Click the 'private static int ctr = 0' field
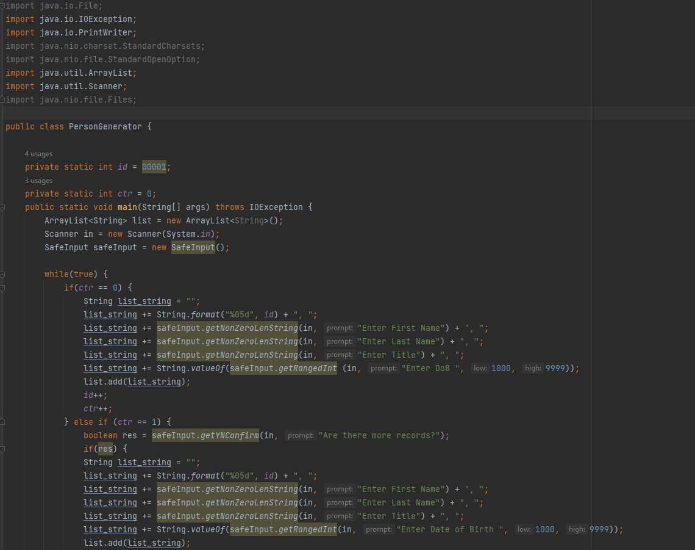The width and height of the screenshot is (695, 550). (90, 194)
